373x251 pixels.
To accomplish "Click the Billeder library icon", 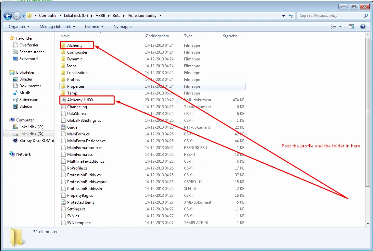I will click(15, 79).
